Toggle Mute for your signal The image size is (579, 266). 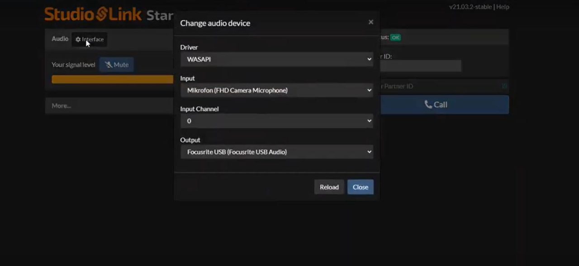(x=116, y=64)
